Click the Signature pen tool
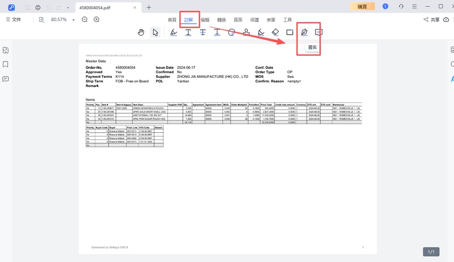This screenshot has width=454, height=262. click(x=305, y=32)
